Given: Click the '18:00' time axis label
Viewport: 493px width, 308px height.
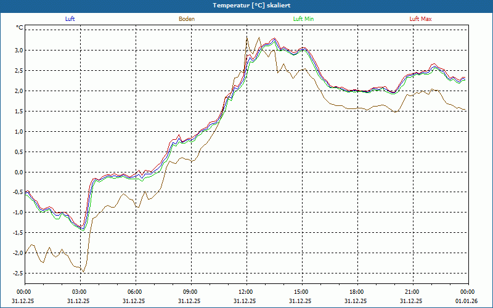Looking at the screenshot, I should pos(357,292).
